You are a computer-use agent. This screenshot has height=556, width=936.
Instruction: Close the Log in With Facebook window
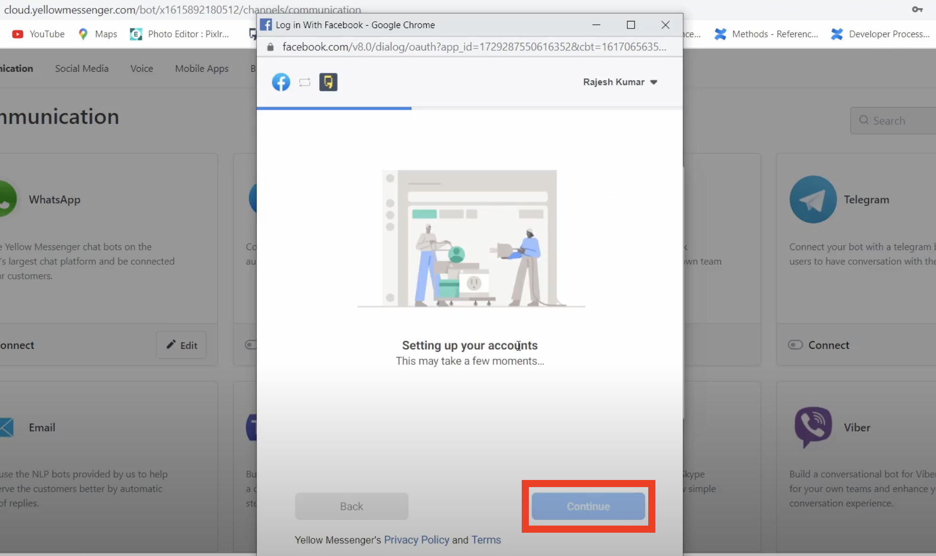pos(665,25)
